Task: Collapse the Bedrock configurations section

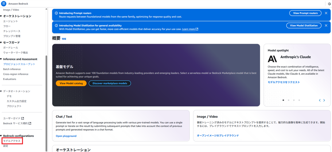Action: point(1,136)
